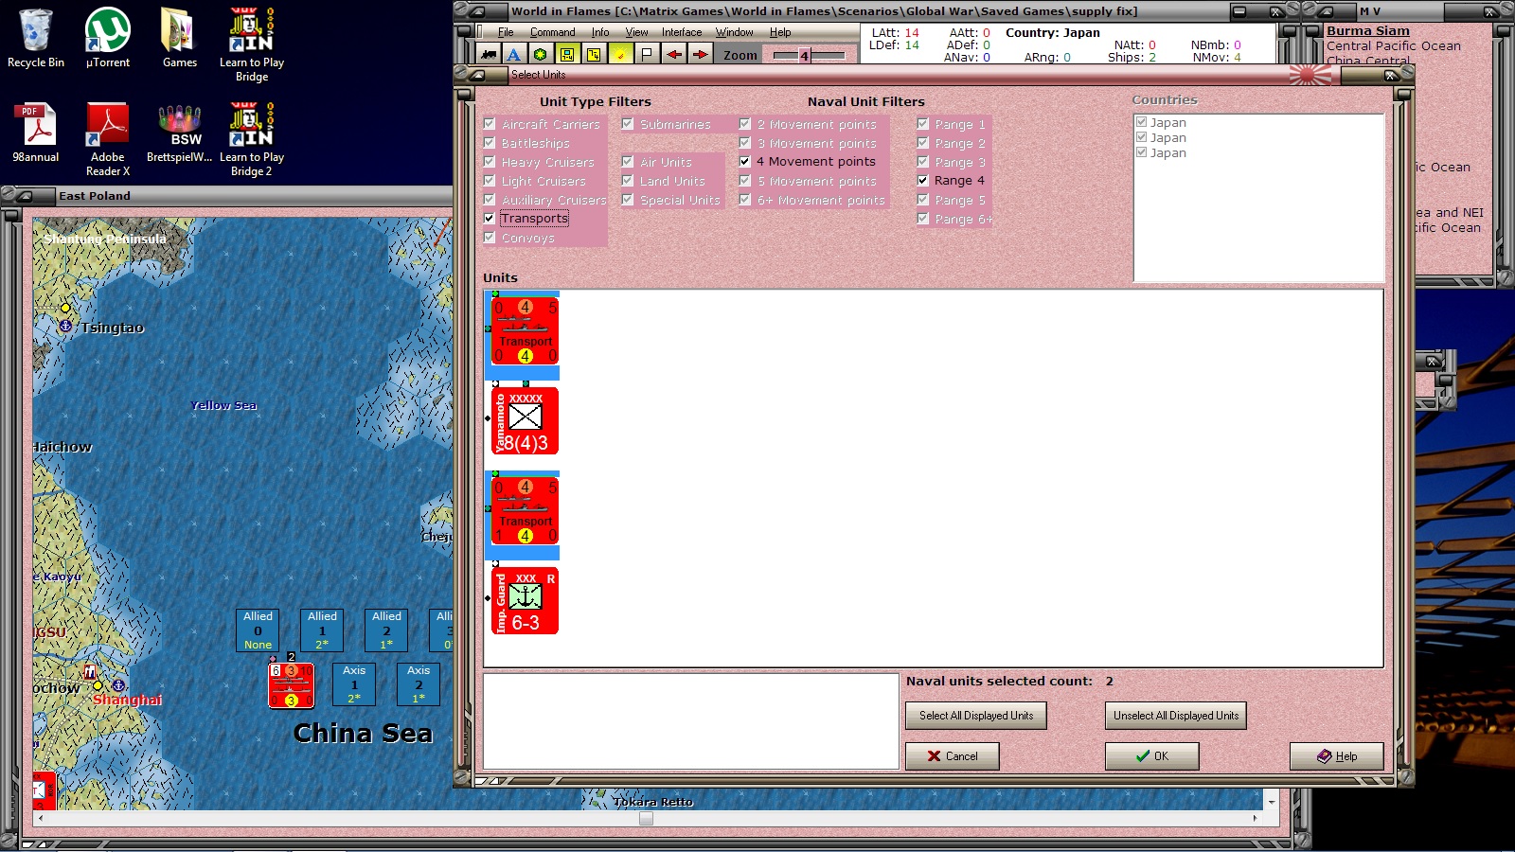
Task: Click the red naval unit stack in China Sea
Action: click(291, 684)
